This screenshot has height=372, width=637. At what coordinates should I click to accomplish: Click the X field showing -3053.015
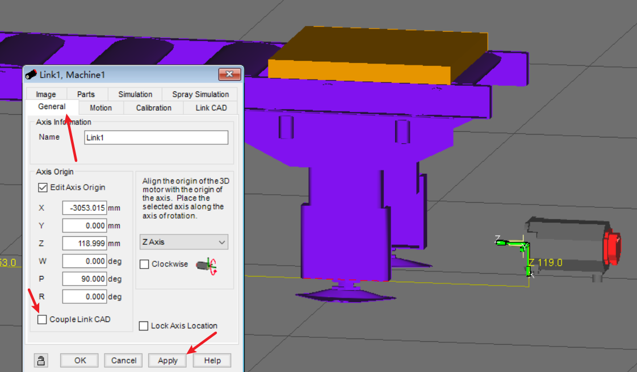pos(85,208)
